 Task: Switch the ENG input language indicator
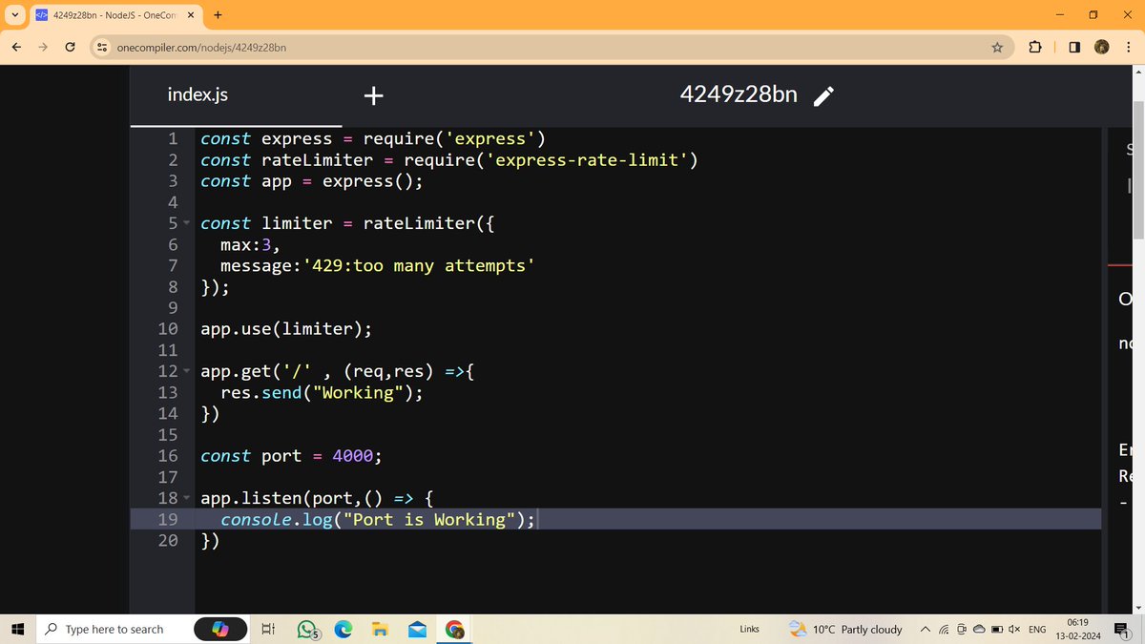1037,630
